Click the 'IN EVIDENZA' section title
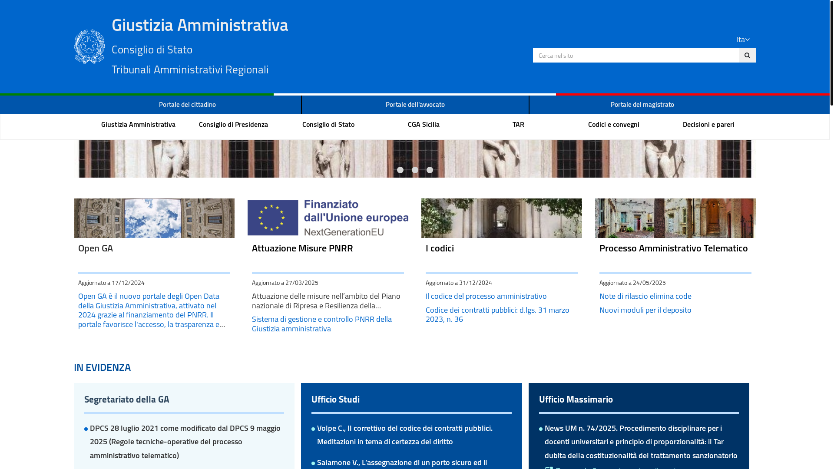The height and width of the screenshot is (469, 834). (x=102, y=367)
